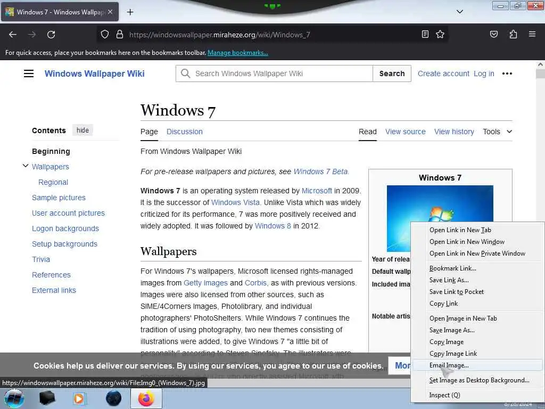Select Open Image in New Tab
This screenshot has width=545, height=409.
click(463, 318)
